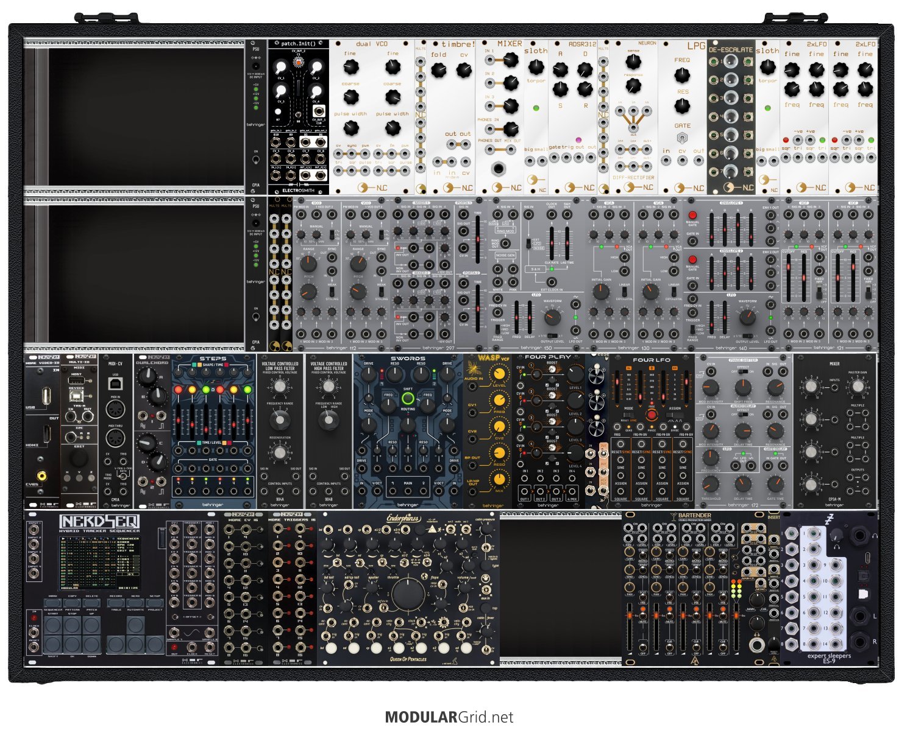Click the MIDI IN DIN socket
The height and width of the screenshot is (730, 899).
pyautogui.click(x=115, y=410)
